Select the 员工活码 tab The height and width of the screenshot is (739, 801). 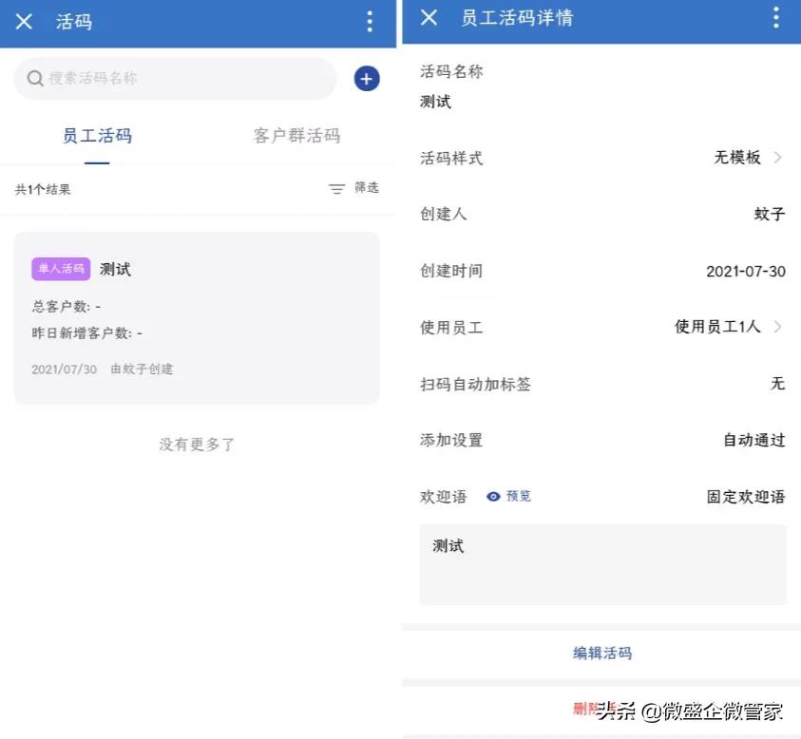97,135
